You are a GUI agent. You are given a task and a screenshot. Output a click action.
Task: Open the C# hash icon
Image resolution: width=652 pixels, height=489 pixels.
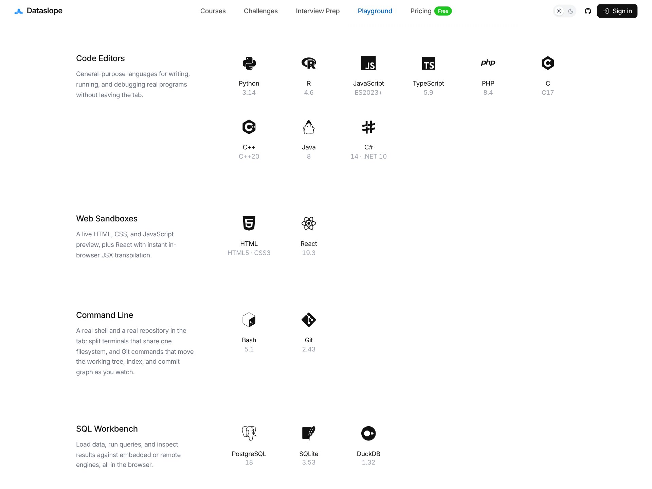(368, 127)
